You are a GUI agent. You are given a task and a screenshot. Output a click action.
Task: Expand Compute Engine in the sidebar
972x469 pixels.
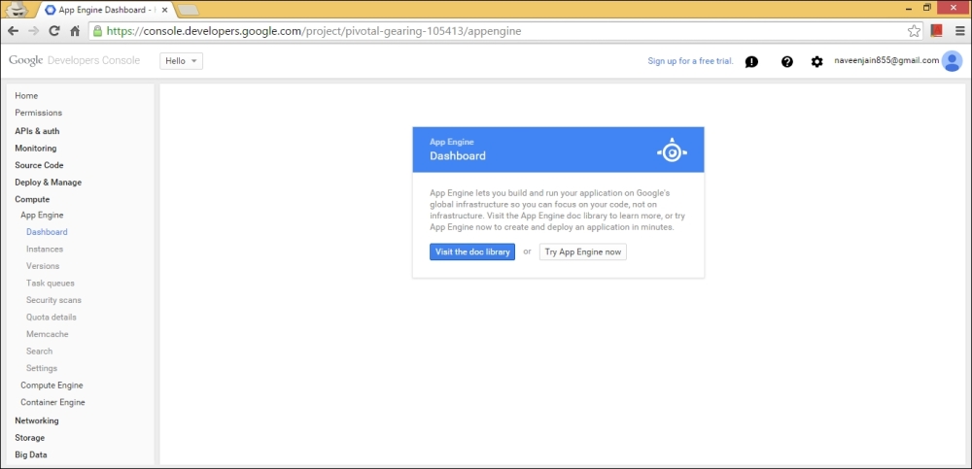(x=52, y=385)
